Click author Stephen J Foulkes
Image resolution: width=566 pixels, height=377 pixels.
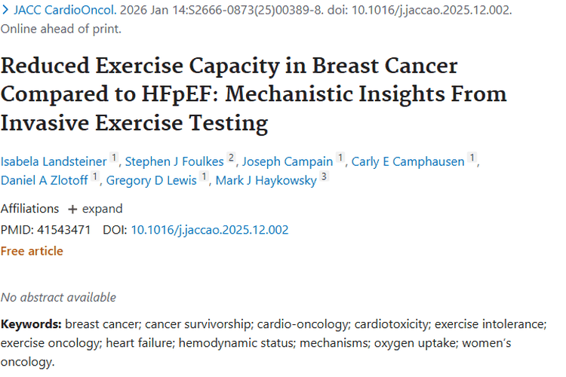pyautogui.click(x=174, y=160)
